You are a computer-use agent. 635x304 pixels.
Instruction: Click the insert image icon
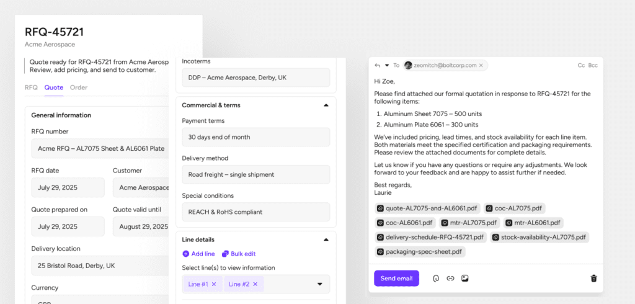[x=464, y=279]
